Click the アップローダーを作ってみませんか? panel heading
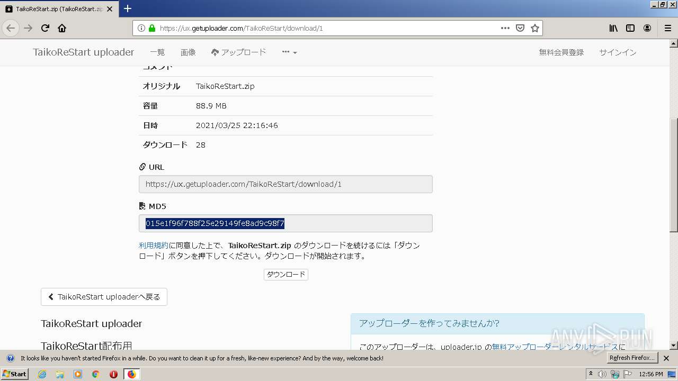This screenshot has width=678, height=381. tap(430, 323)
